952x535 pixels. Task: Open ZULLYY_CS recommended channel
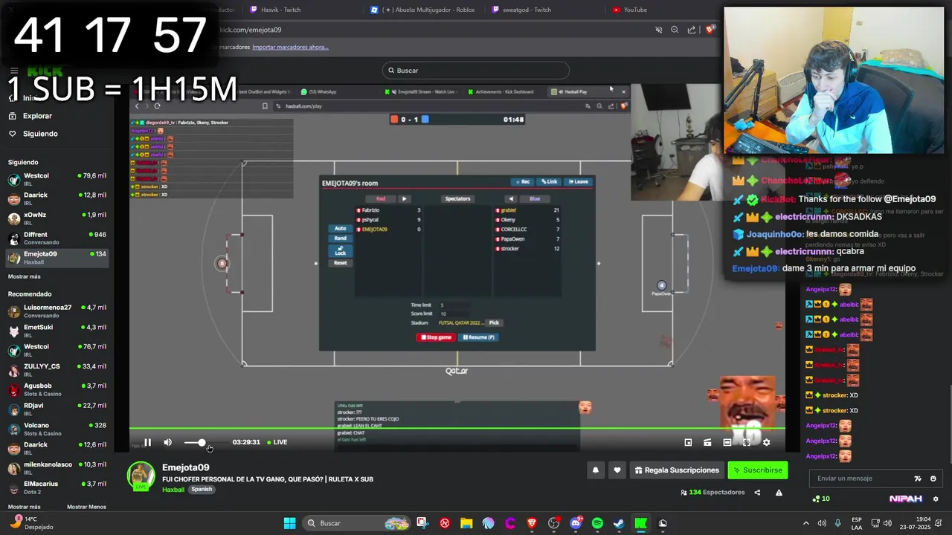[57, 369]
